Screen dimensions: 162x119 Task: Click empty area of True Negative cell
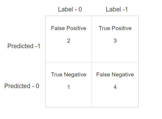pos(69,99)
